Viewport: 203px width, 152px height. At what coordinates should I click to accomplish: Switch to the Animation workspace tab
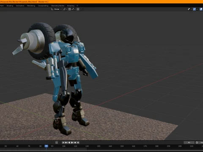[20, 6]
